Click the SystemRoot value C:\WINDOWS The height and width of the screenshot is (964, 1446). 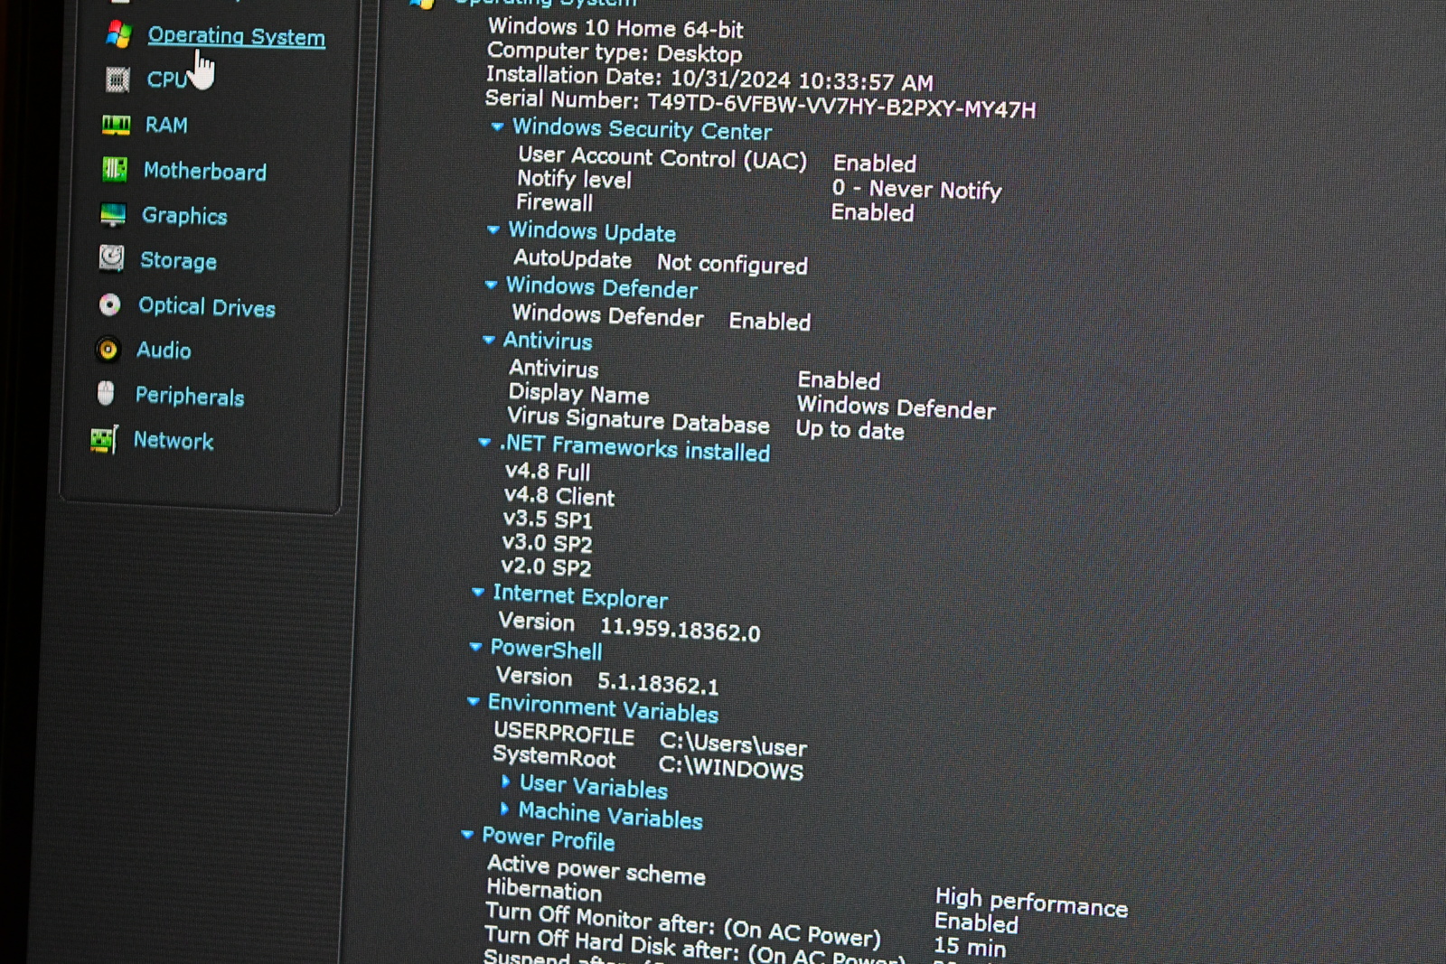tap(730, 767)
